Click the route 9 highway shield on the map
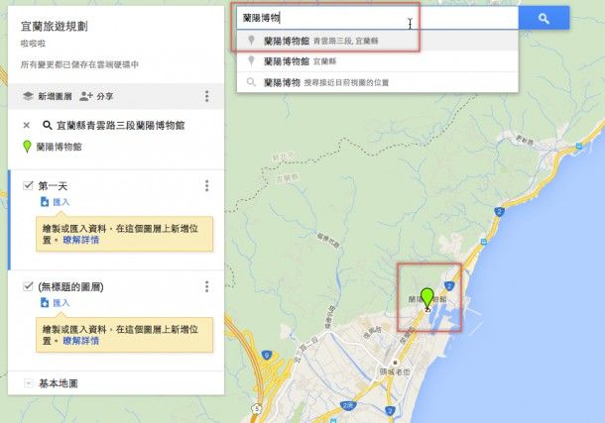Image resolution: width=605 pixels, height=423 pixels. [266, 355]
